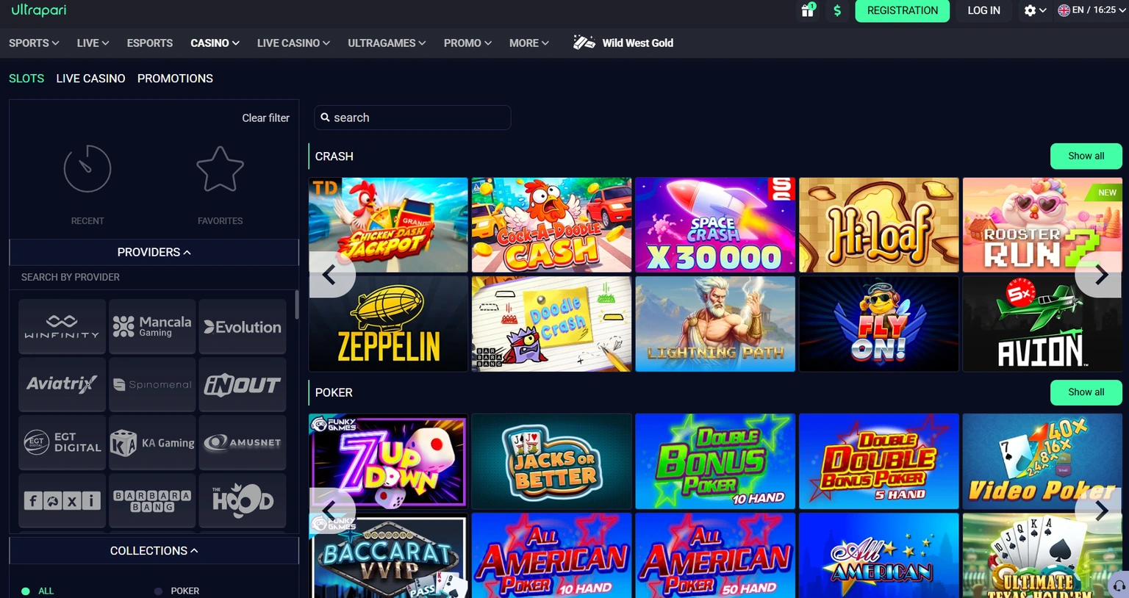Viewport: 1129px width, 598px height.
Task: Open the Jacks or Better game
Action: tap(551, 461)
